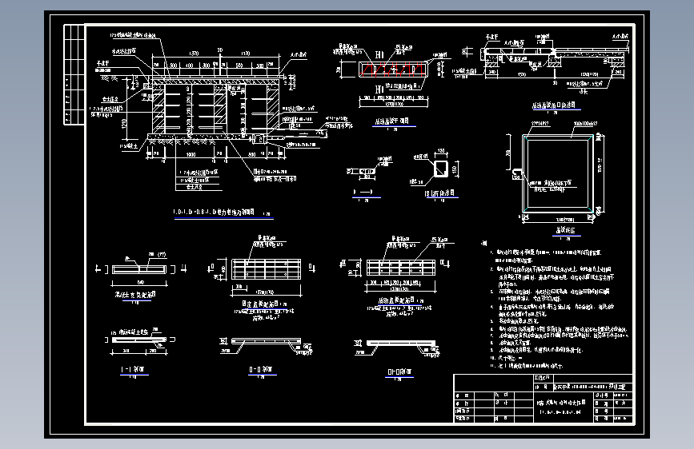This screenshot has height=449, width=694.
Task: Select the numbered construction notes block
Action: [x=559, y=308]
